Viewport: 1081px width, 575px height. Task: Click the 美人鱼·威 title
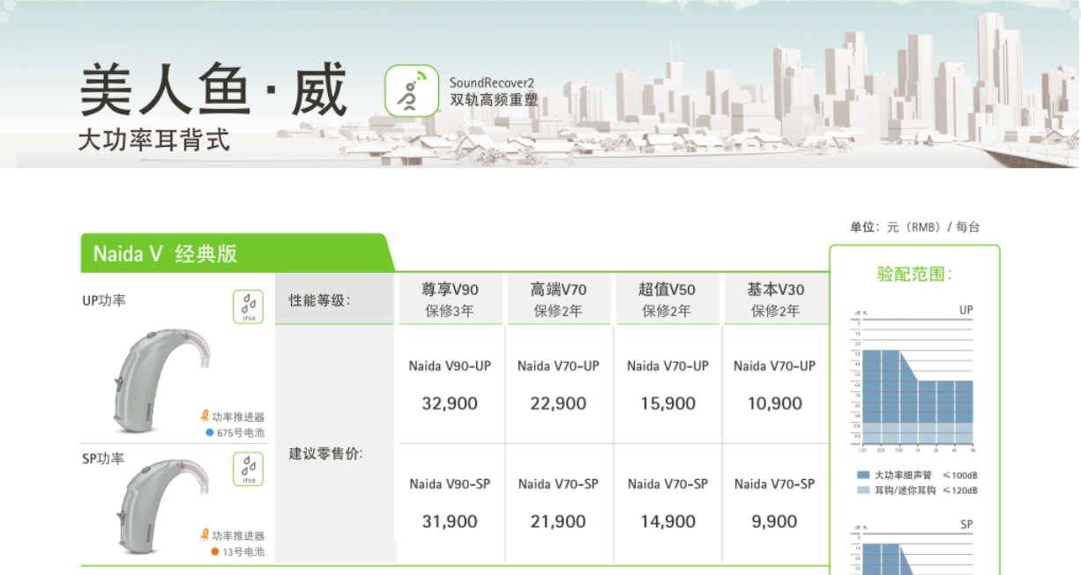click(213, 89)
